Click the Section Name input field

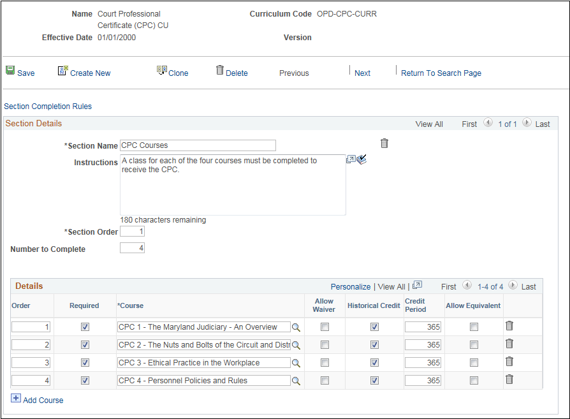198,145
